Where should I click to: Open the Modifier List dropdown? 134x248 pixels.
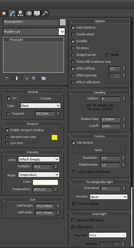coord(34,32)
